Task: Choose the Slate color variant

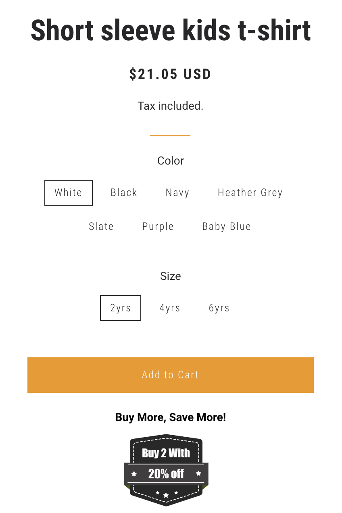Action: 101,227
